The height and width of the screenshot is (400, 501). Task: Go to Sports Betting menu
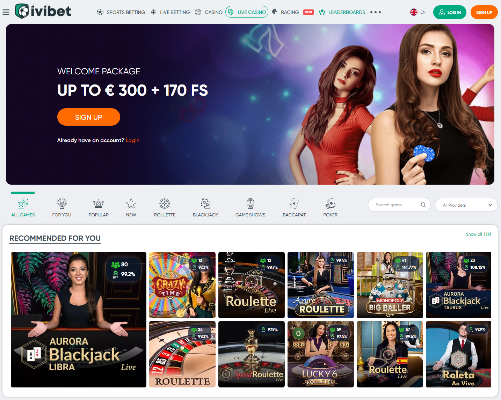click(x=121, y=12)
